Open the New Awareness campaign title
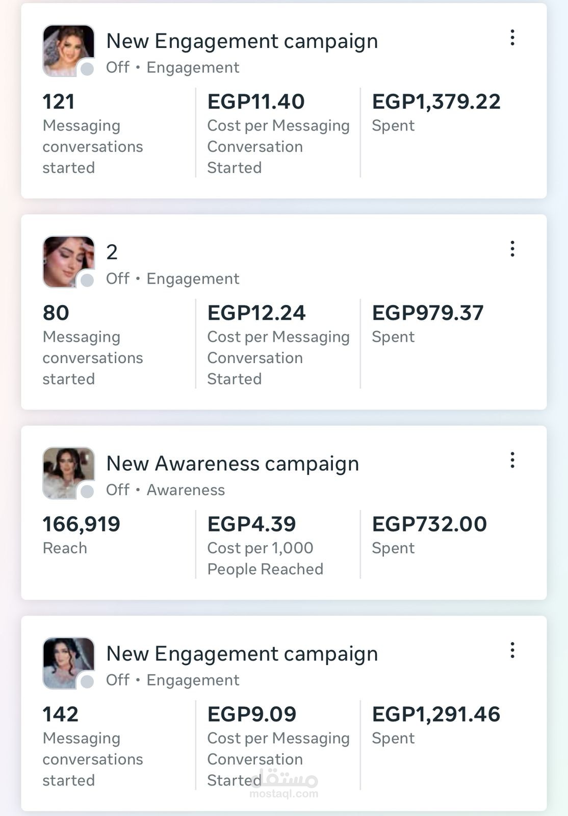568x816 pixels. [x=233, y=464]
